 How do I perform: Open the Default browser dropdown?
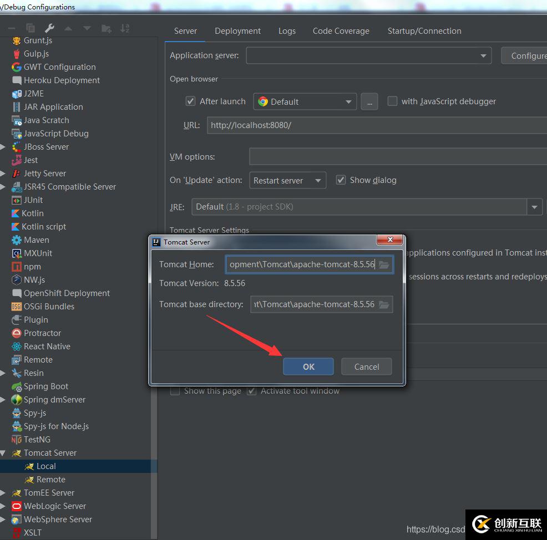pos(305,102)
